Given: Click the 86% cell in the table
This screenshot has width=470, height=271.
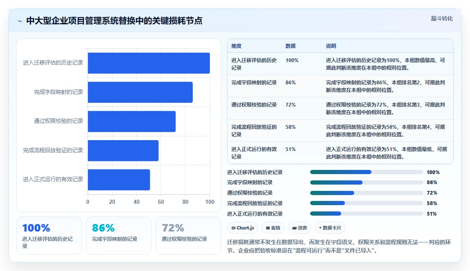Looking at the screenshot, I should pyautogui.click(x=290, y=83).
